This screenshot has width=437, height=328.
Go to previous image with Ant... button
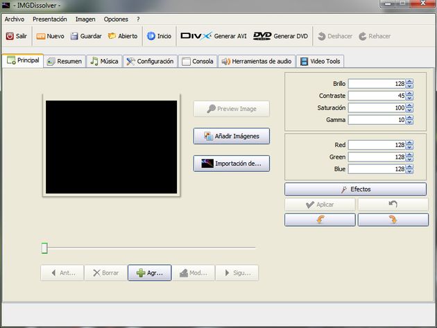point(62,273)
